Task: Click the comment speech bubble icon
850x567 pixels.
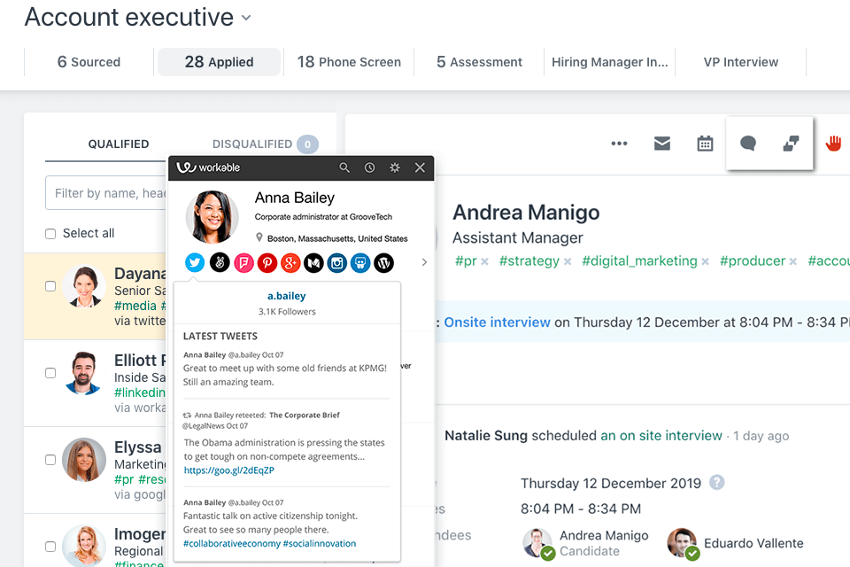Action: click(748, 144)
